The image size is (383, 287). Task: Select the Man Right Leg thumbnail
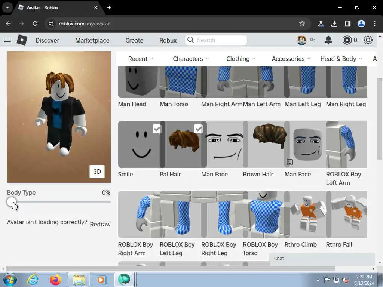coord(346,82)
